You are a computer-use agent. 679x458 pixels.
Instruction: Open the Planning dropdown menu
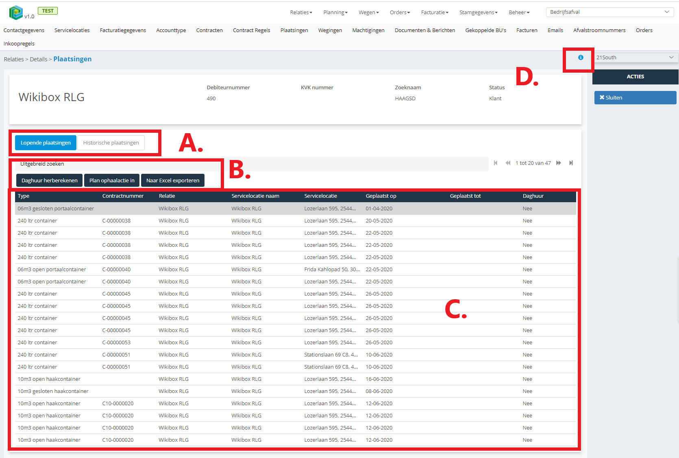pos(335,13)
